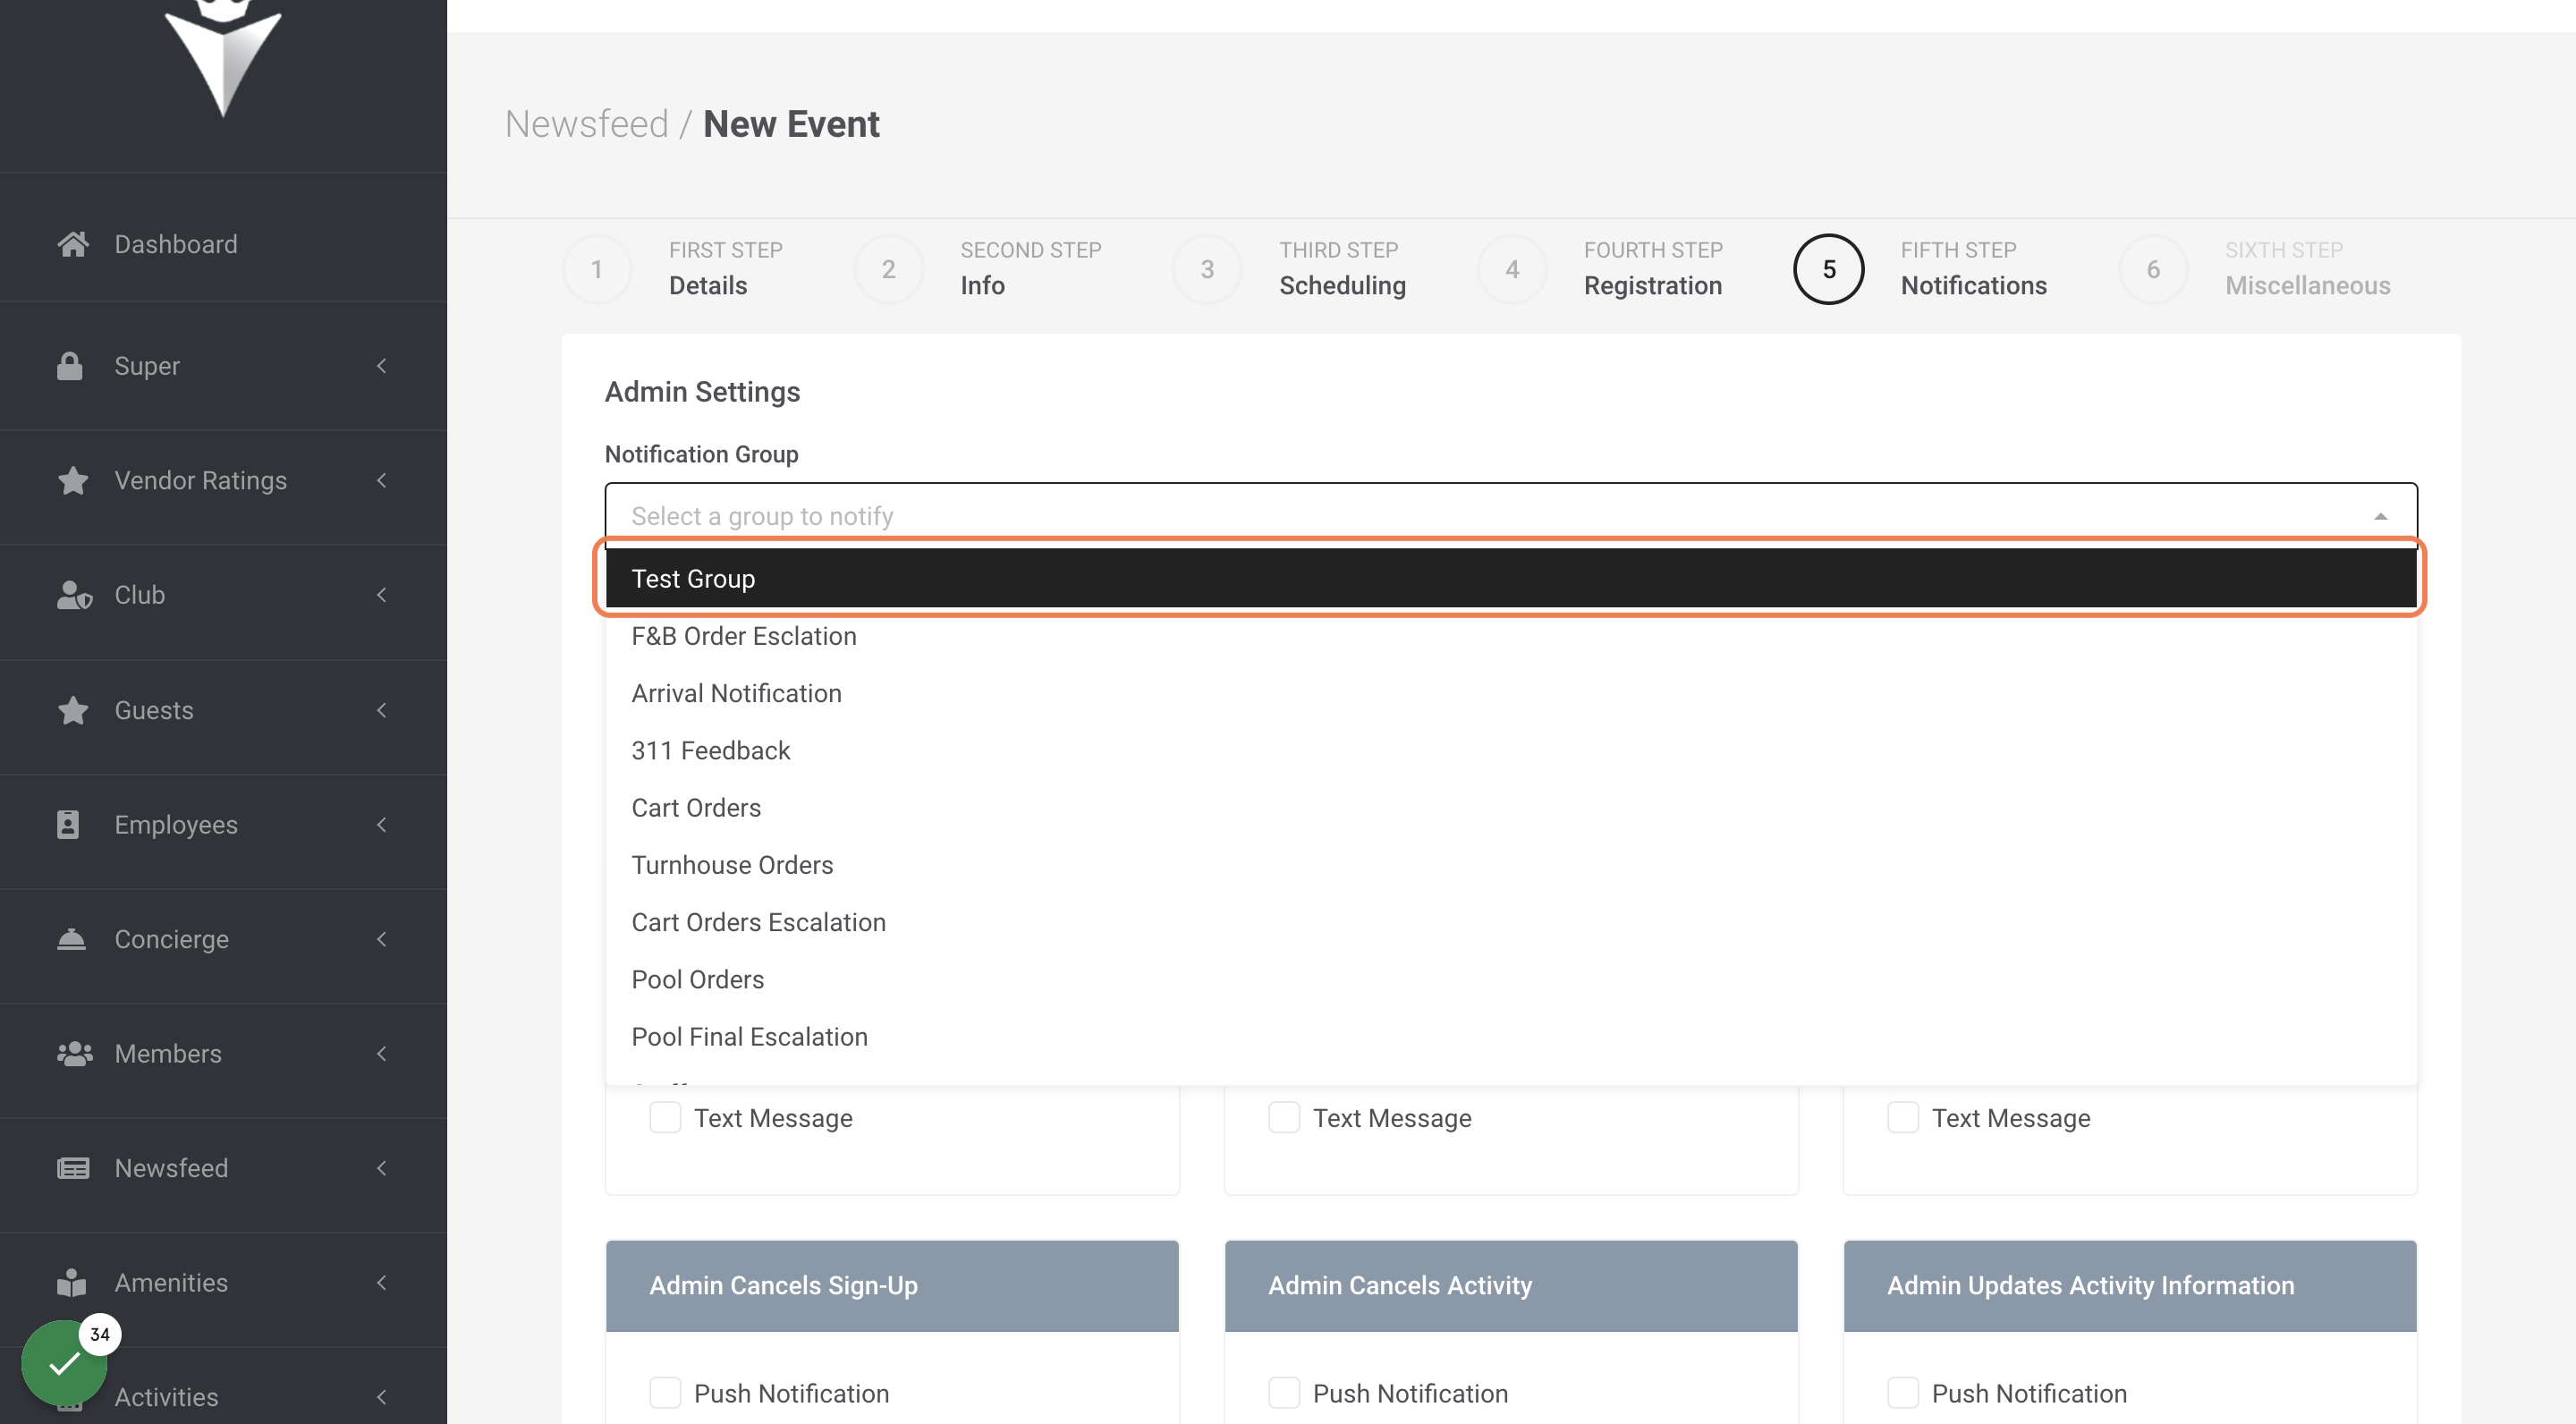
Task: Expand the Super menu chevron
Action: tap(381, 366)
